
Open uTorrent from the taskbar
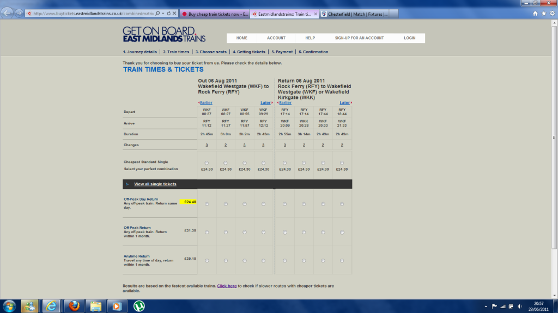[x=139, y=306]
